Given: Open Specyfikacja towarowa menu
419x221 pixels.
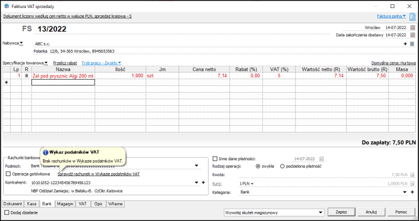Looking at the screenshot, I should pyautogui.click(x=25, y=63).
